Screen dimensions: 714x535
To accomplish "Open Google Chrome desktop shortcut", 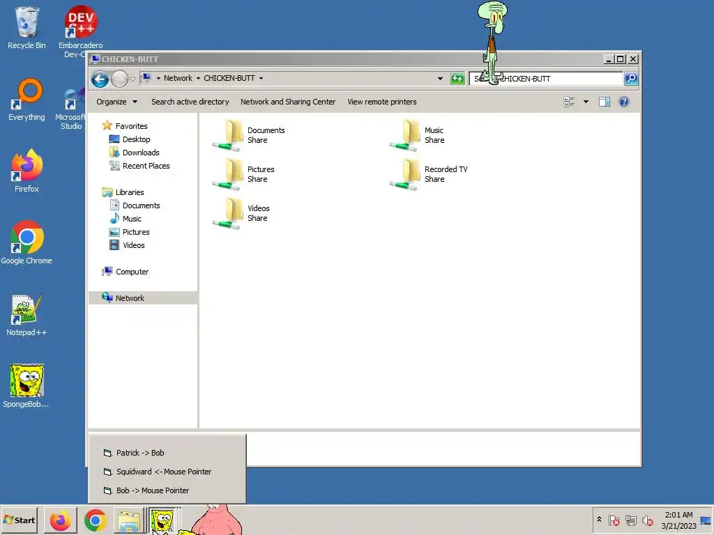I will point(26,242).
